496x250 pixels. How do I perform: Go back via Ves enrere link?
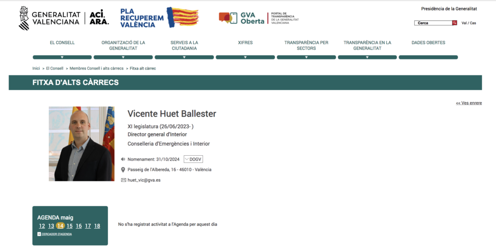468,103
